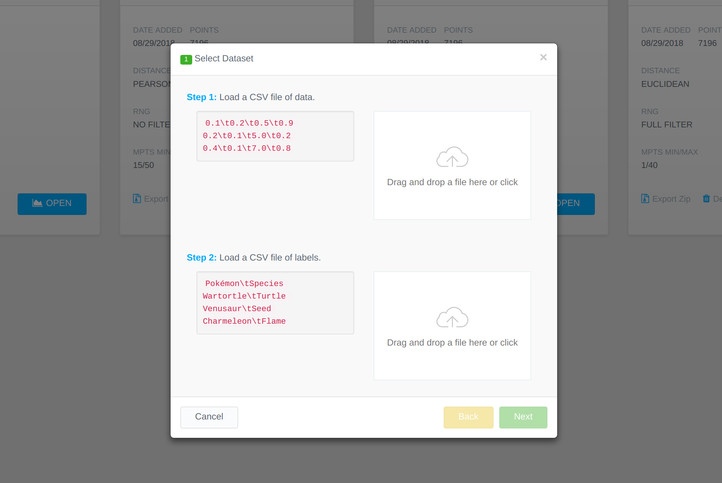
Task: Click the Step 1 heading label
Action: point(202,97)
